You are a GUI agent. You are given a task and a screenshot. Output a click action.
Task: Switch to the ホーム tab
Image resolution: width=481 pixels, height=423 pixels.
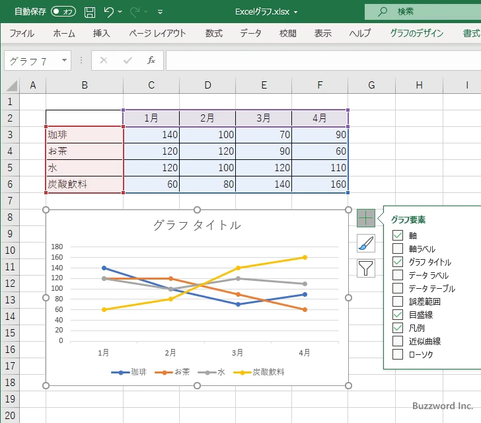pyautogui.click(x=64, y=33)
